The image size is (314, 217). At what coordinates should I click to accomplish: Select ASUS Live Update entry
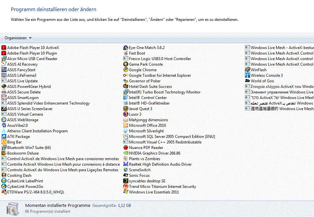(x=20, y=81)
